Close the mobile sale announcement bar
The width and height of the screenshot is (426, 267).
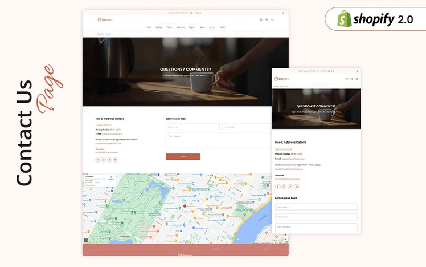click(357, 71)
